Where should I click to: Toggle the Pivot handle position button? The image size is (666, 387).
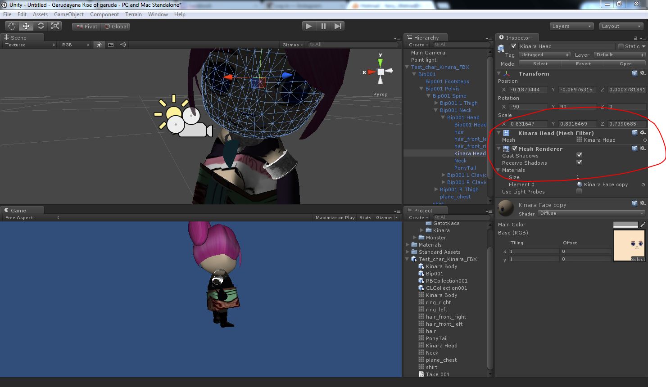pos(87,27)
